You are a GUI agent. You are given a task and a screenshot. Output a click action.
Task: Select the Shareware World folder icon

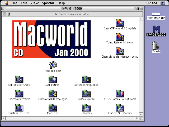[19, 94]
